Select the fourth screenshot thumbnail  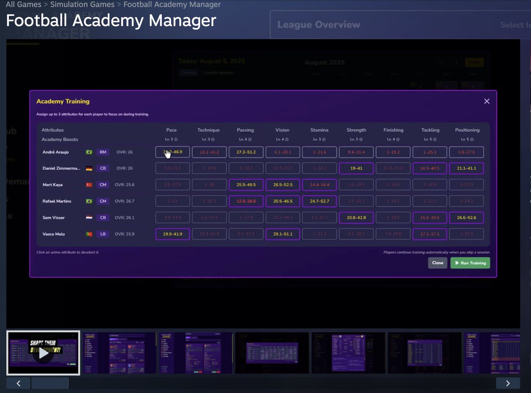pos(272,353)
